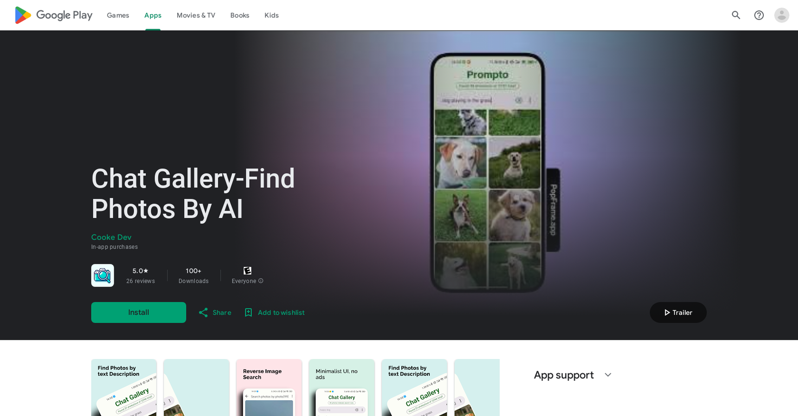The width and height of the screenshot is (798, 416).
Task: Click the Everyone content rating info icon
Action: tap(261, 281)
